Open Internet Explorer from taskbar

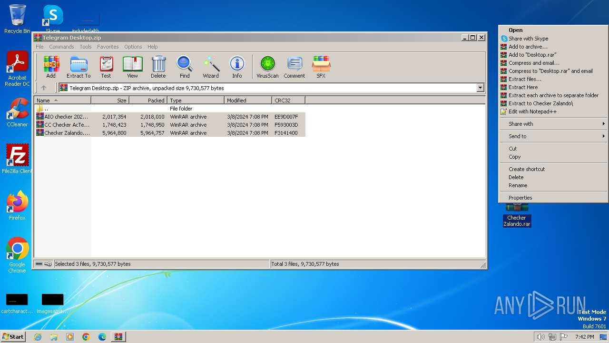38,337
